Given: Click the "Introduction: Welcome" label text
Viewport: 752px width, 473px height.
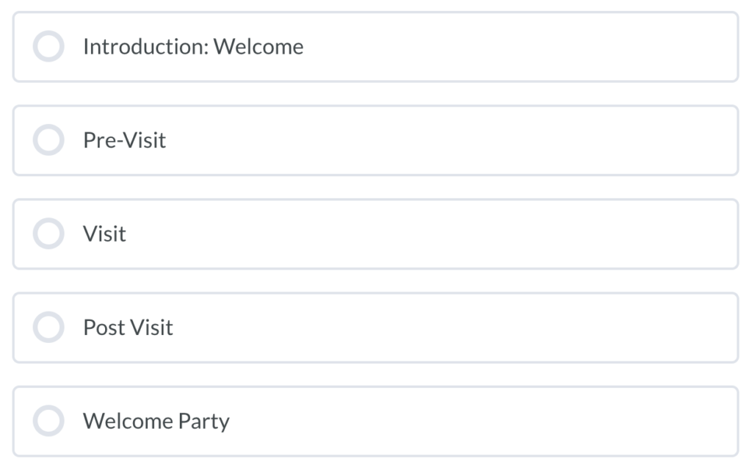Looking at the screenshot, I should point(192,47).
